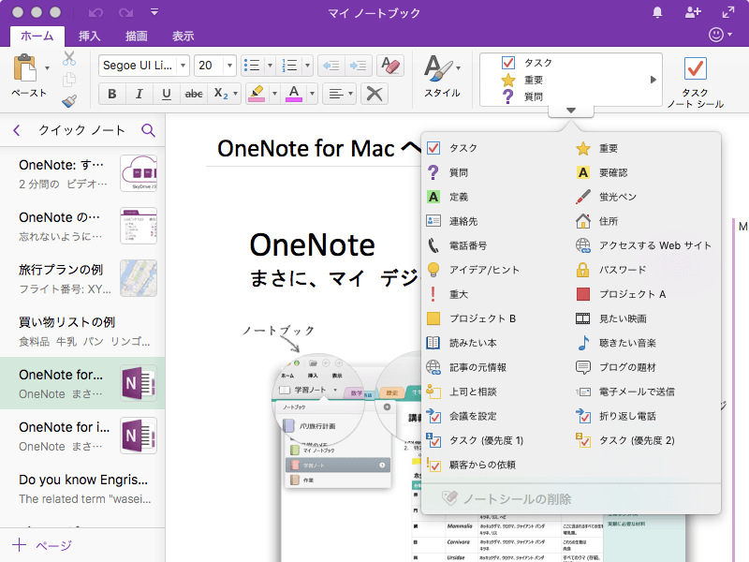Click the Copy icon in ribbon

pyautogui.click(x=69, y=80)
